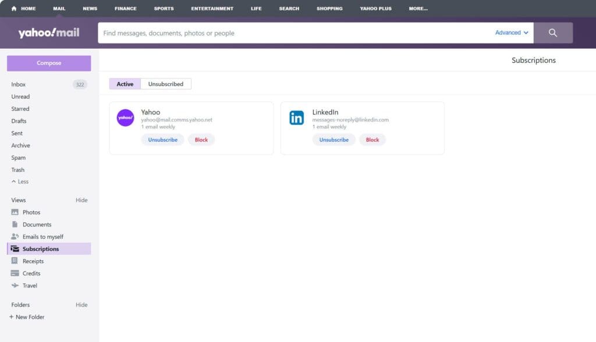Click the Home icon in top bar
The width and height of the screenshot is (596, 342).
coord(14,9)
